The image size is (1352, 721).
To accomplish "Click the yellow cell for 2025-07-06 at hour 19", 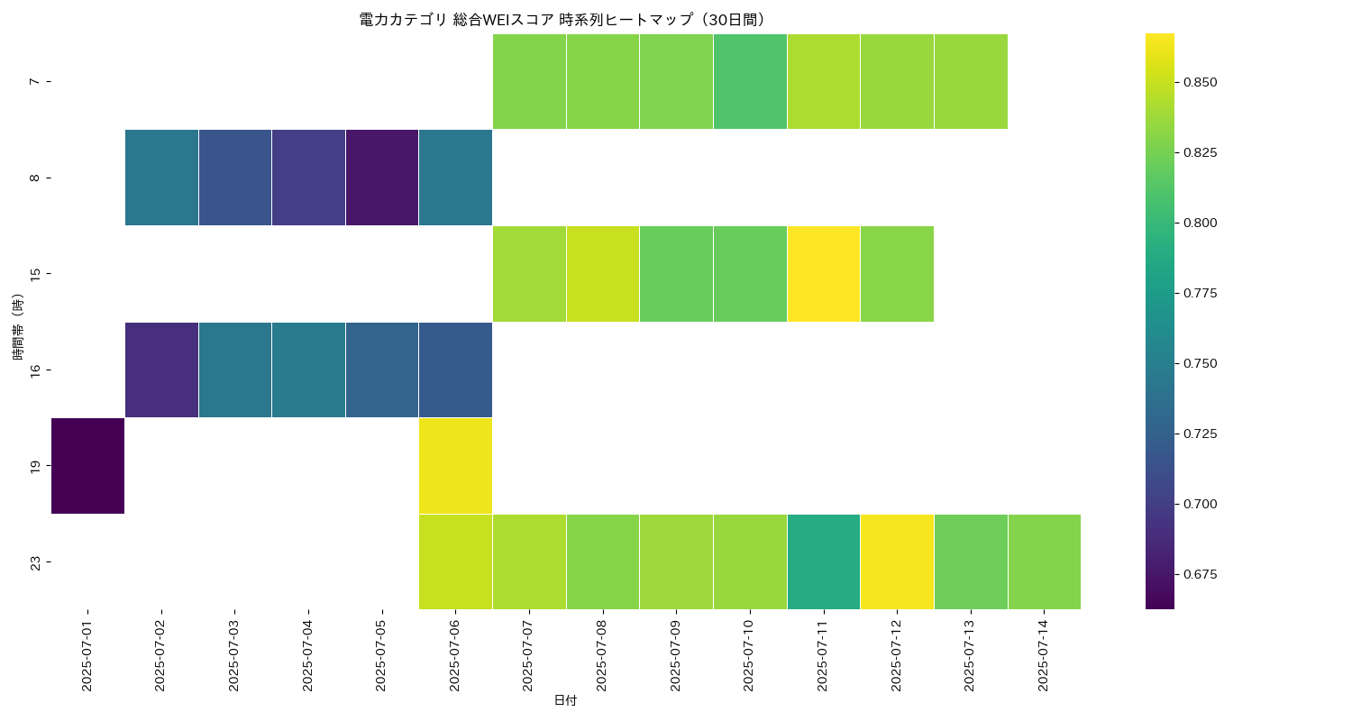I will coord(455,466).
